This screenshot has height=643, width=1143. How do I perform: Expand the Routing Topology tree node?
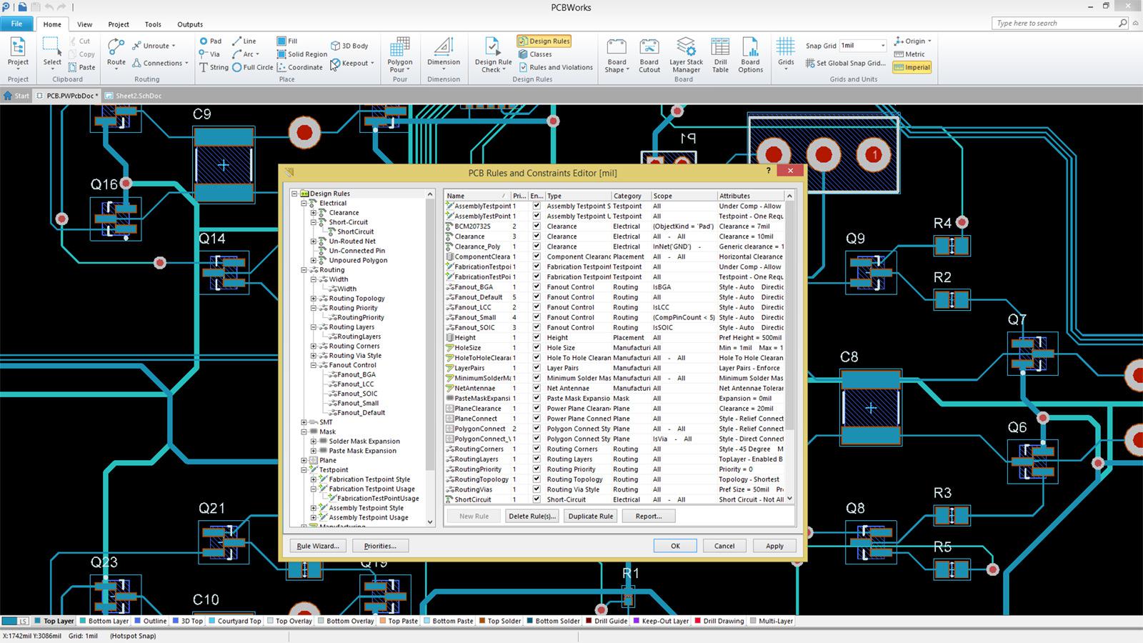click(314, 298)
